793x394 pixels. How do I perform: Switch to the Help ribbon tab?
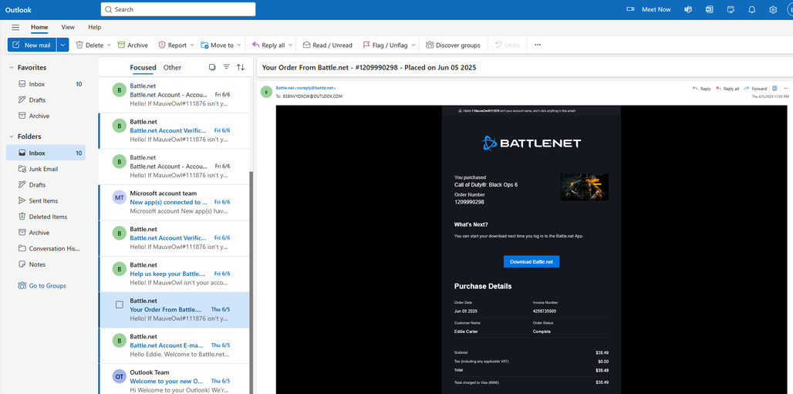95,27
